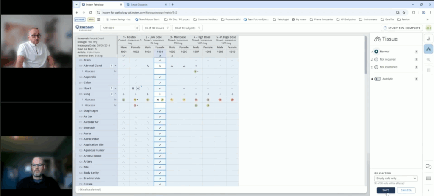Viewport: 434px width, 196px height.
Task: Select the Normal radio option
Action: pos(376,52)
